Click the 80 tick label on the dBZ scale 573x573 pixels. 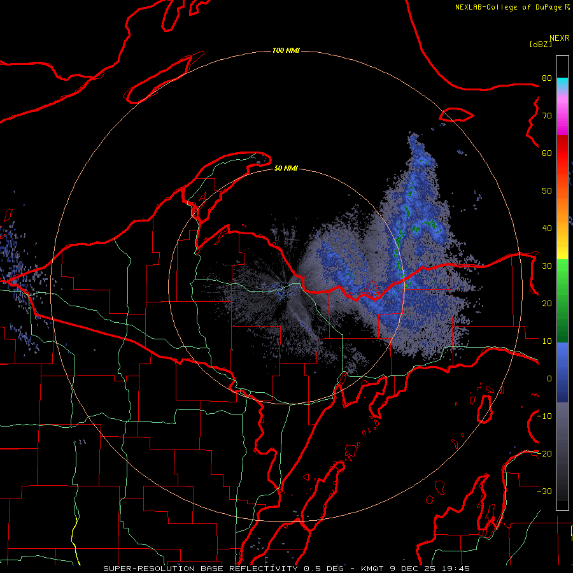tap(547, 78)
